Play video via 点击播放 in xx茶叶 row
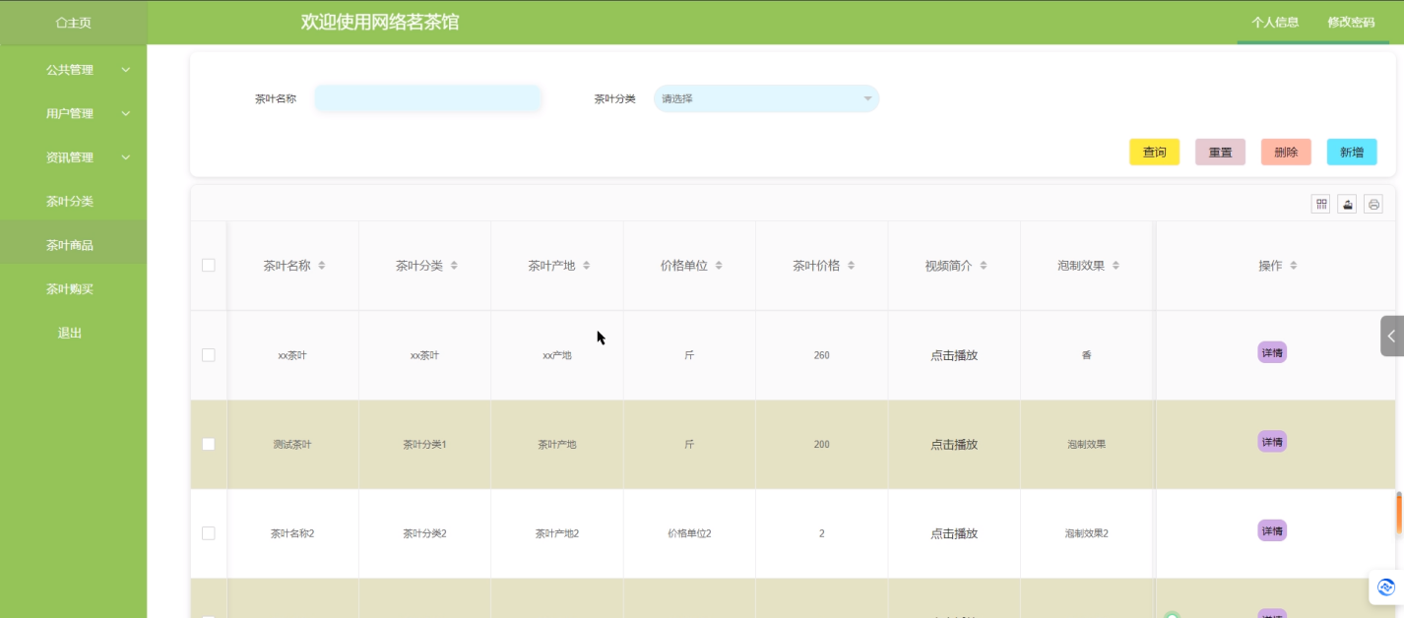The height and width of the screenshot is (618, 1404). [954, 355]
